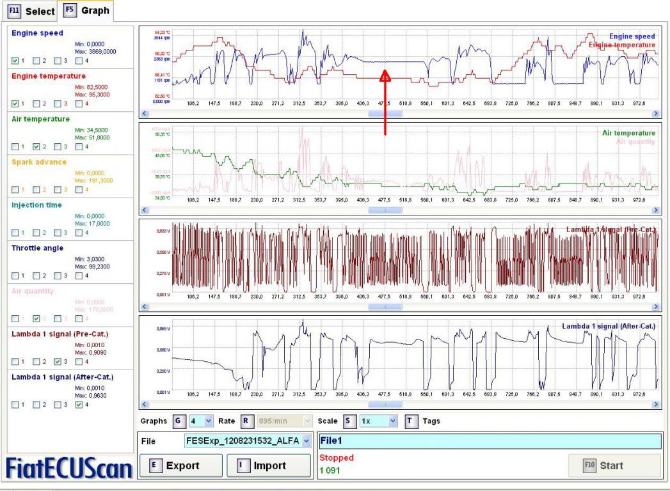The image size is (670, 491).
Task: Click the F11 key icon beside Select
Action: click(x=15, y=12)
